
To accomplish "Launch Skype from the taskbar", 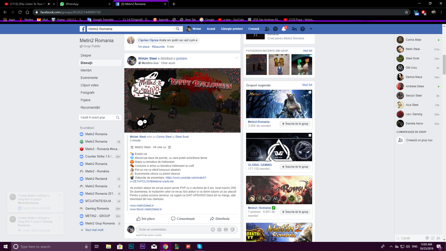I will click(199, 246).
